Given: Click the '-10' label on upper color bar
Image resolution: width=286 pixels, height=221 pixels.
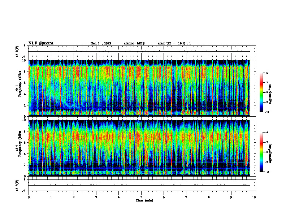Looking at the screenshot, I should [267, 112].
